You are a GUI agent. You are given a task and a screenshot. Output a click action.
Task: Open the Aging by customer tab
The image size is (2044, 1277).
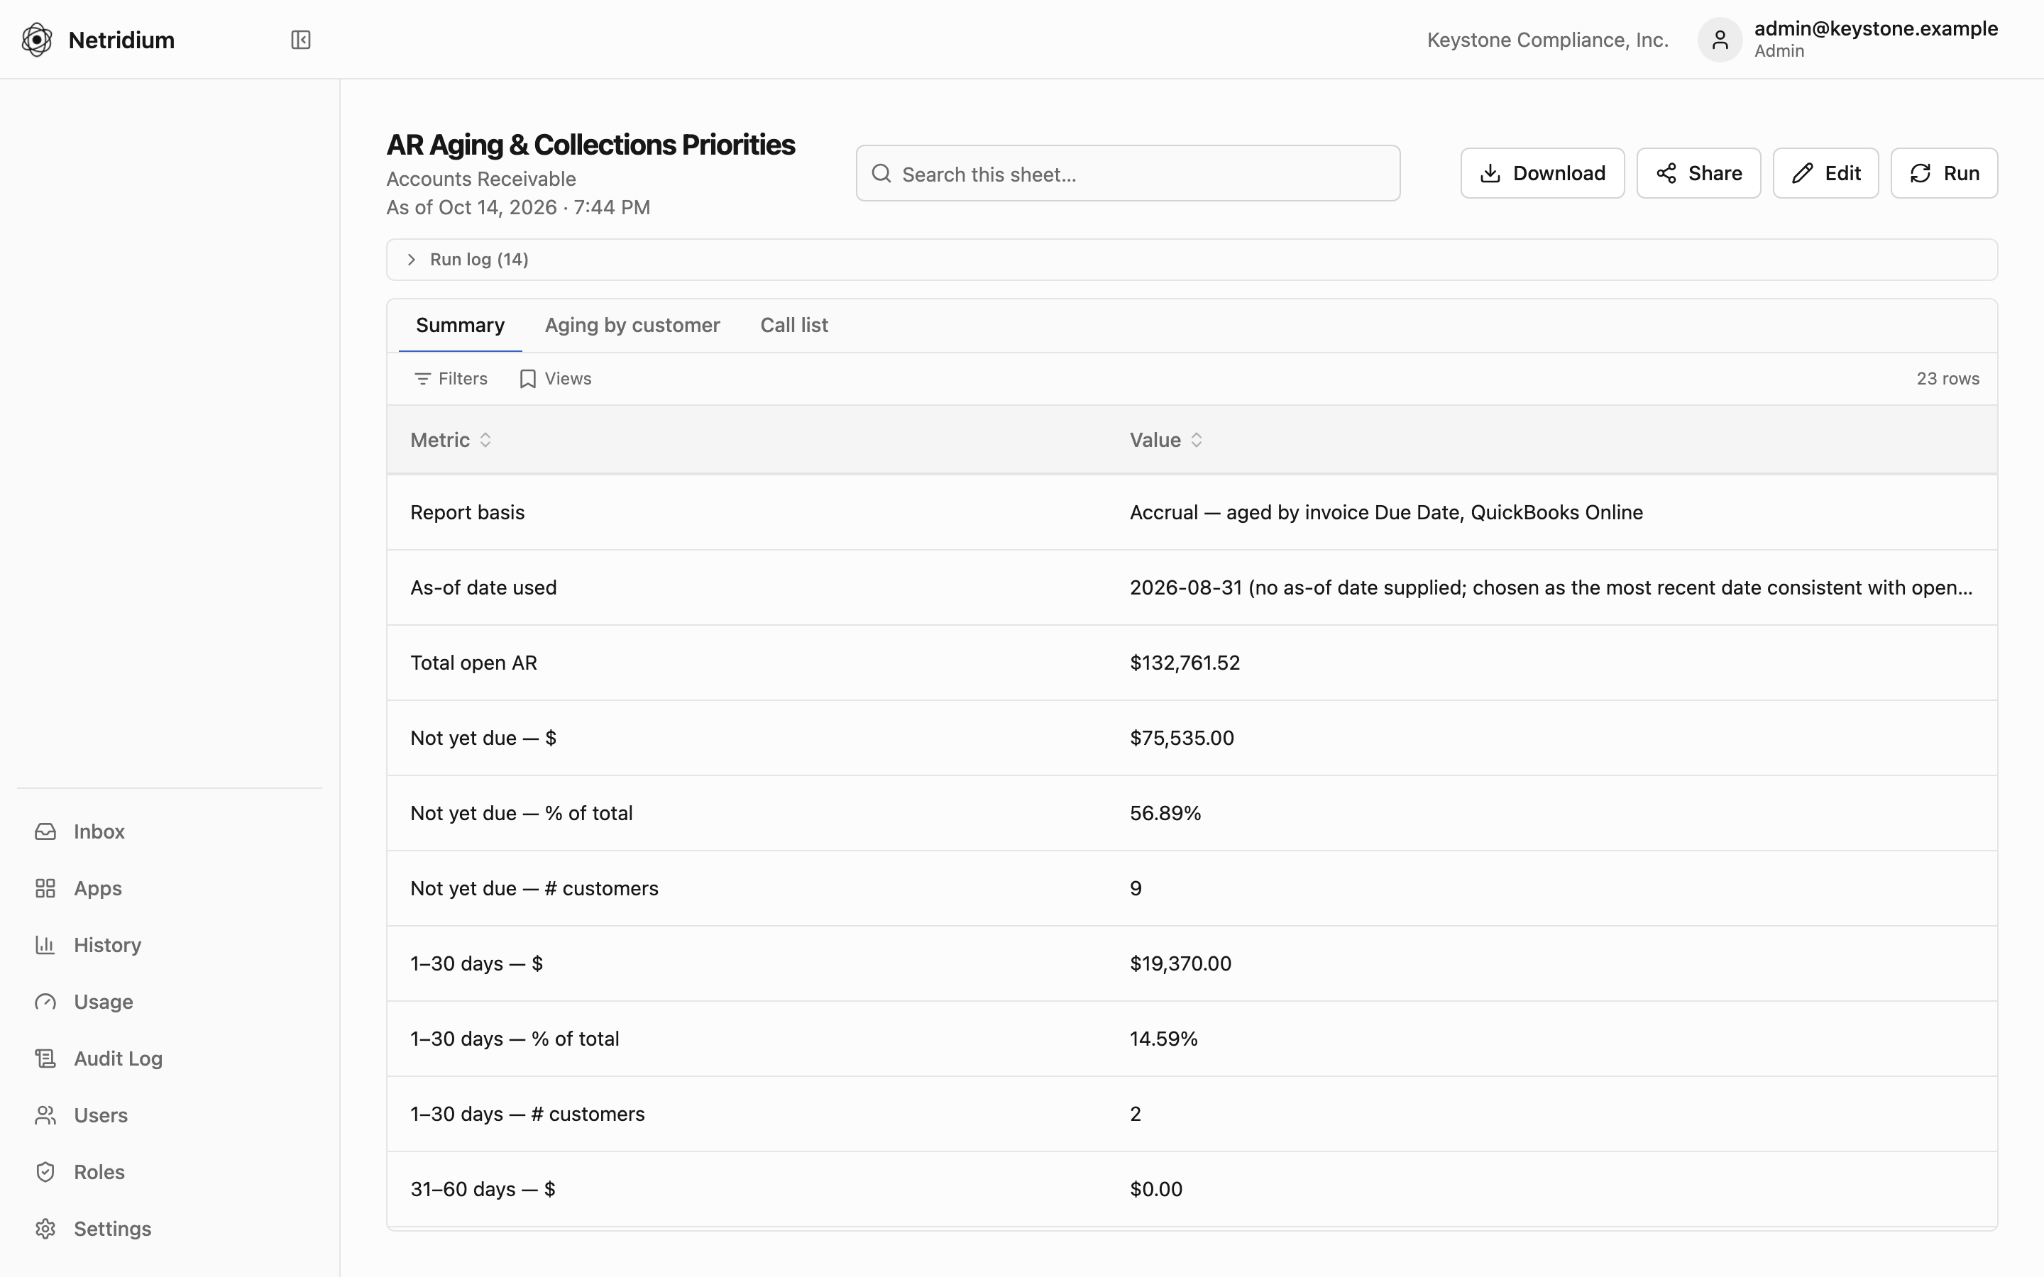pyautogui.click(x=632, y=325)
